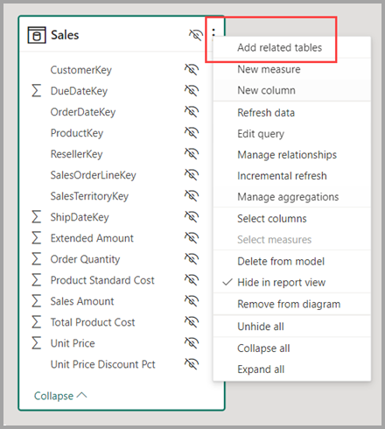The height and width of the screenshot is (429, 385).
Task: Open the Sales table more options menu
Action: pos(213,32)
